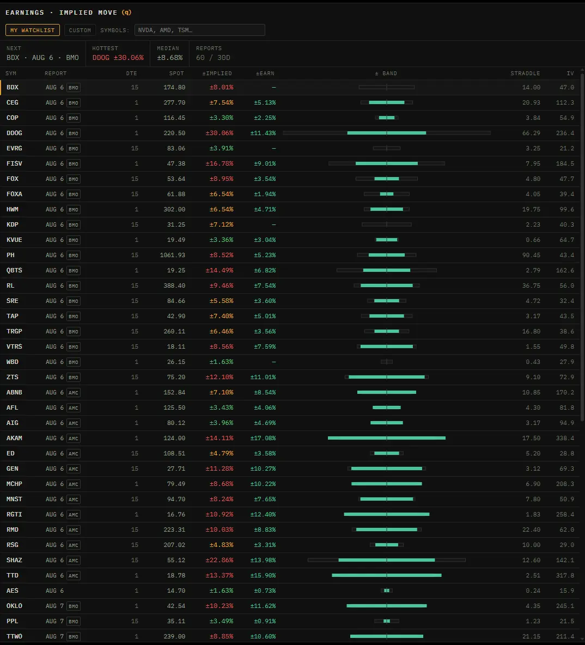Click the AMC badge in AKAM row
585x645 pixels.
(x=74, y=438)
